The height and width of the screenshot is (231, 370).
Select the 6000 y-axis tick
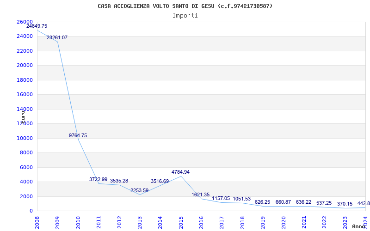tap(26, 167)
